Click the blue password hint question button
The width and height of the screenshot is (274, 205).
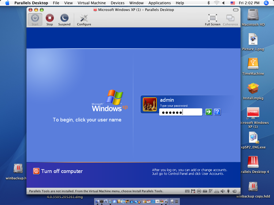pos(217,112)
